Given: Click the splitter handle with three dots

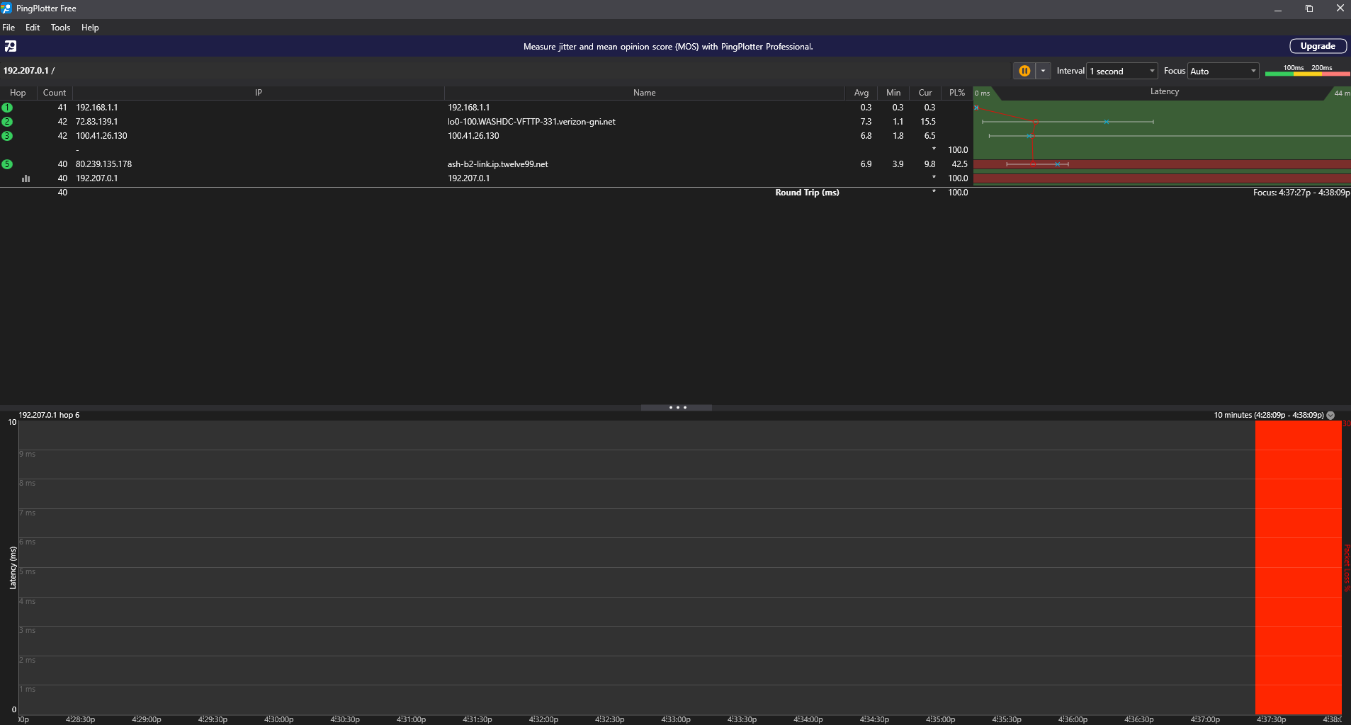Looking at the screenshot, I should [677, 407].
